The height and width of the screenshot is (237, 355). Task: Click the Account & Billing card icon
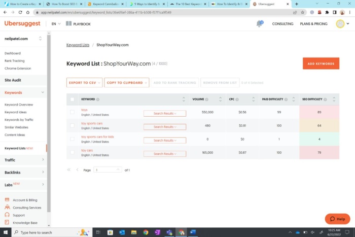[x=7, y=199]
